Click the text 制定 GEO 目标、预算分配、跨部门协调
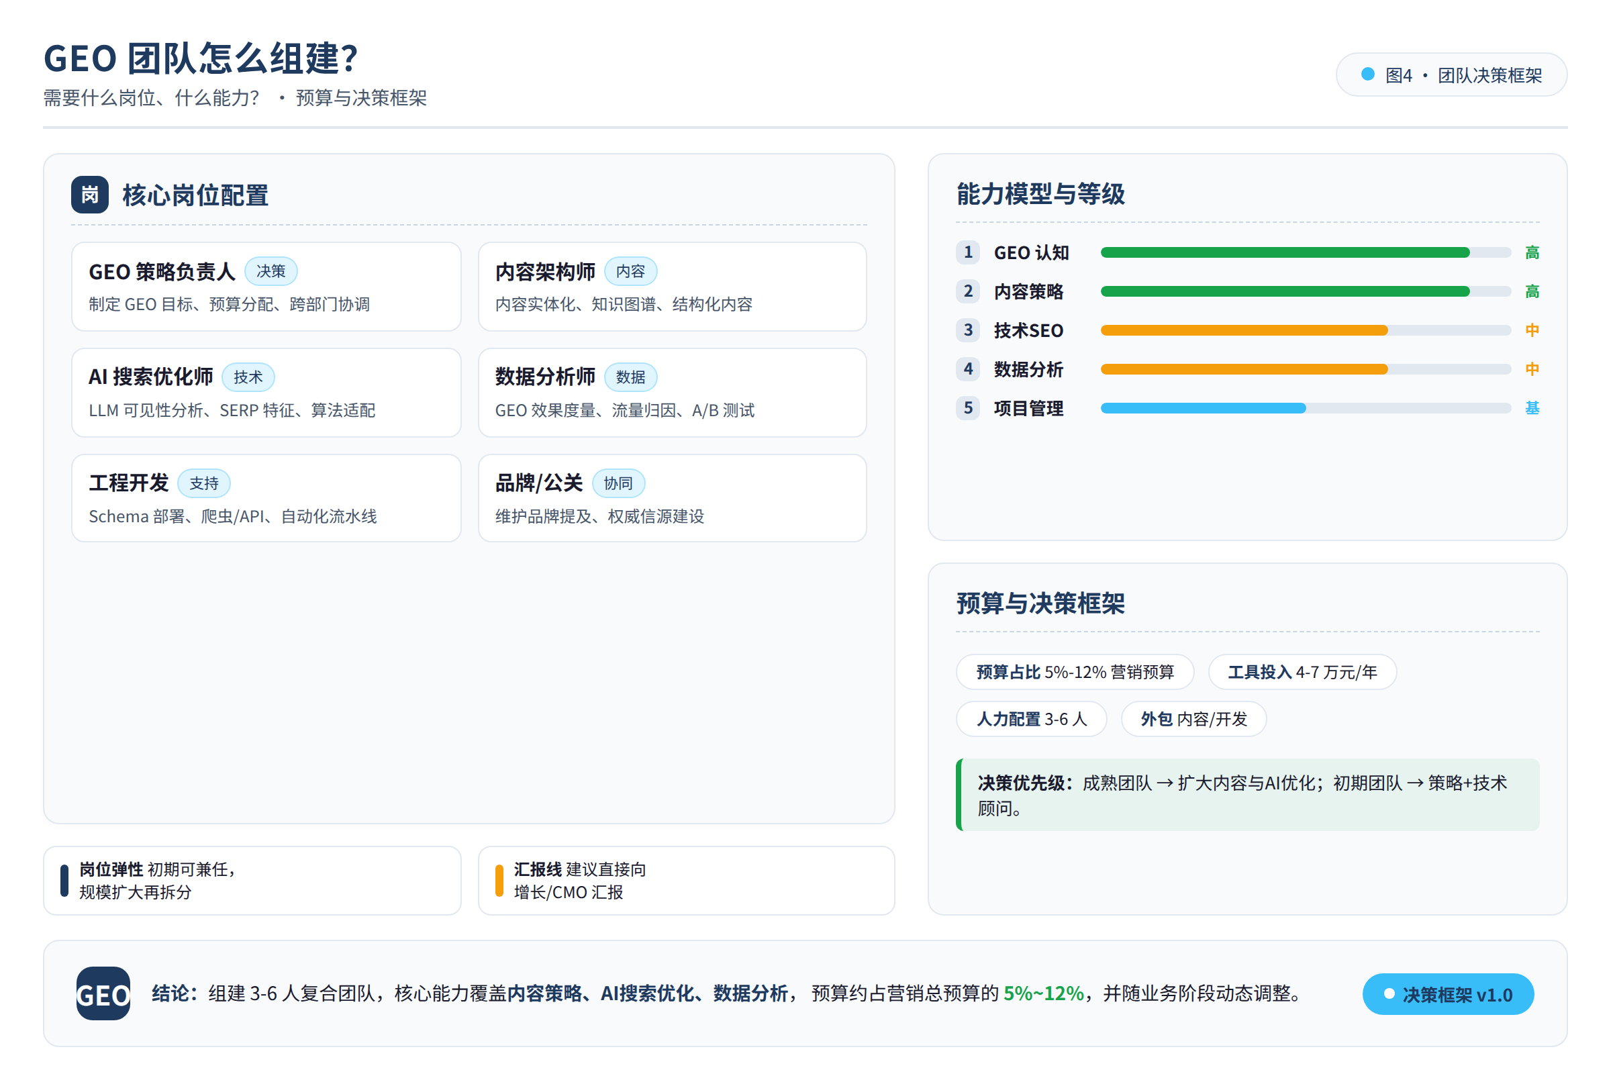This screenshot has height=1074, width=1611. pyautogui.click(x=229, y=304)
